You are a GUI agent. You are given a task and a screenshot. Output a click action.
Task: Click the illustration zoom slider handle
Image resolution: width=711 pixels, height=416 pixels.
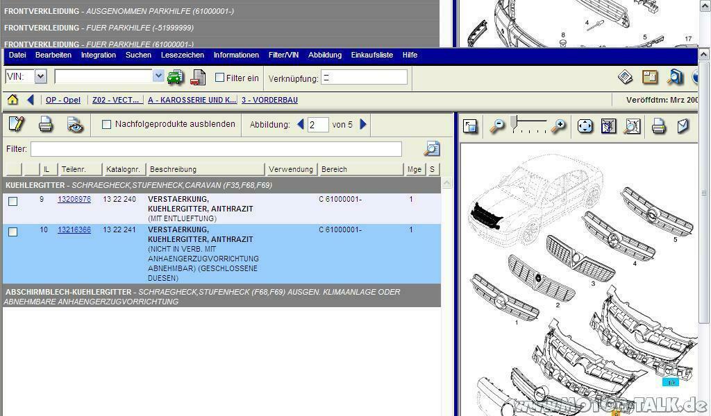pos(514,123)
